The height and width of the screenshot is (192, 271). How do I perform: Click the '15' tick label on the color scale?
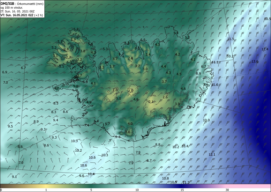click(182, 190)
